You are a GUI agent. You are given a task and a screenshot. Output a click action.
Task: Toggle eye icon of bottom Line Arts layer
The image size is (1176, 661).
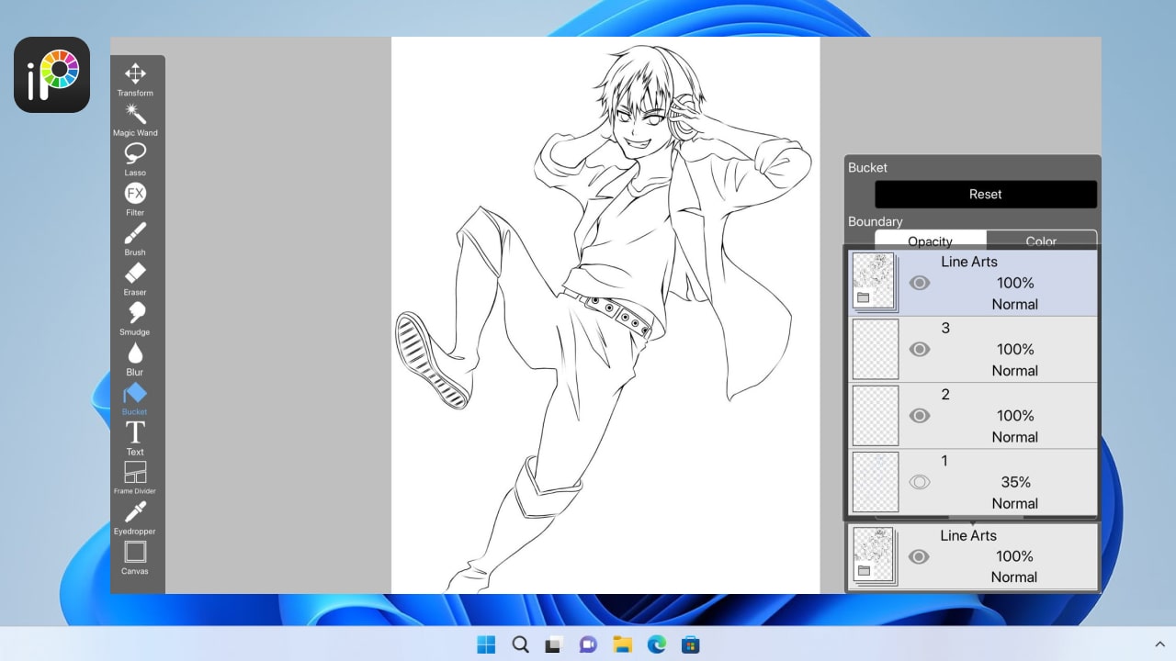919,556
